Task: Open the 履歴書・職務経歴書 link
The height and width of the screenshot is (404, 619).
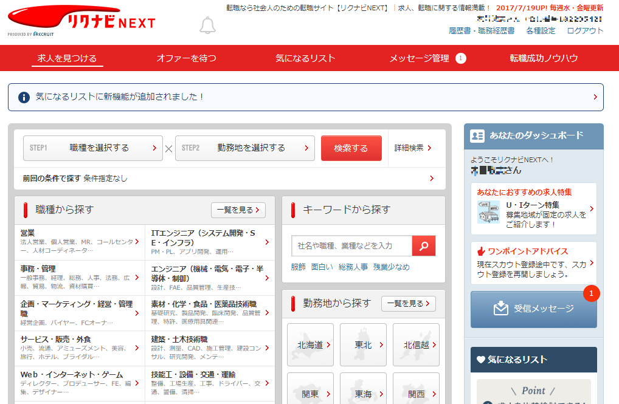Action: tap(482, 31)
